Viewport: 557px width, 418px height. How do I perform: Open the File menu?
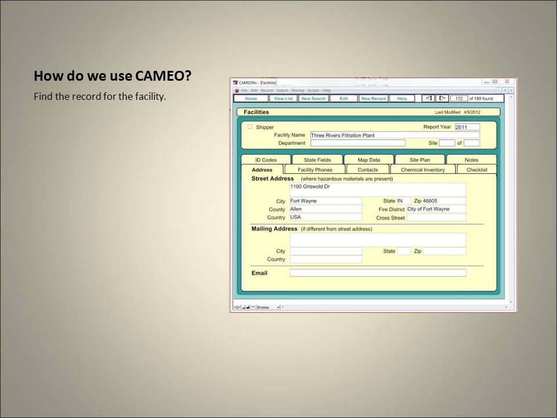click(244, 91)
